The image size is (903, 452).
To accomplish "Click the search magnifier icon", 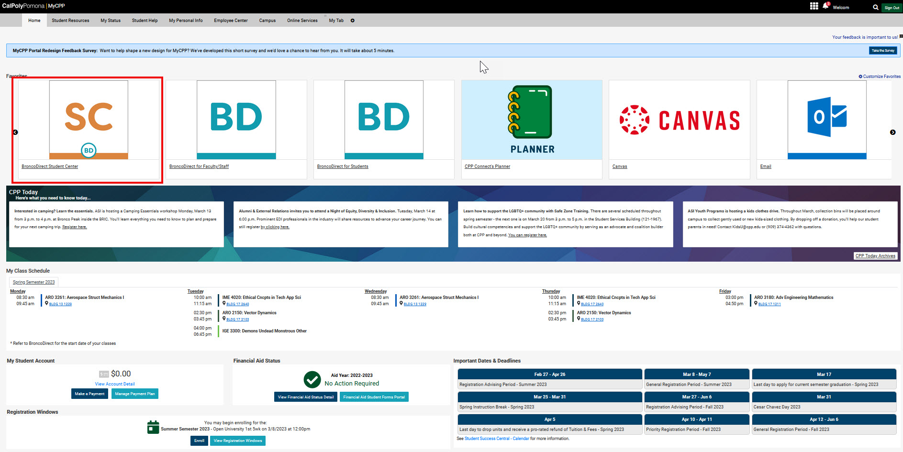I will pos(875,7).
